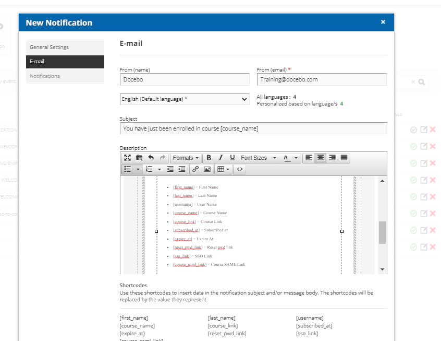The width and height of the screenshot is (441, 341).
Task: Click the grey inactive status icon in the background list
Action: coord(413,130)
